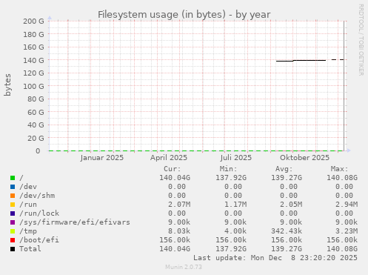Click the '/dev/shm' legend label
368x275 pixels.
pos(37,196)
